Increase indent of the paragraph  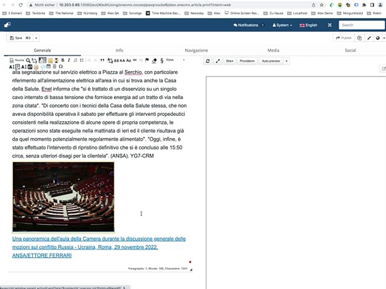click(x=95, y=60)
